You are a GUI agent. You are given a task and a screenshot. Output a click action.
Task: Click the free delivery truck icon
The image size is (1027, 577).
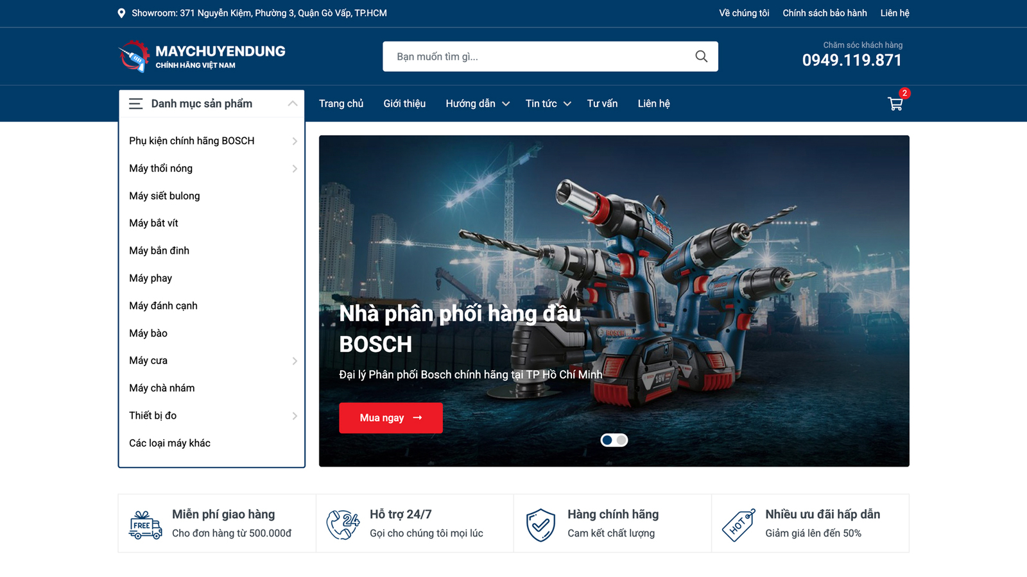coord(146,524)
